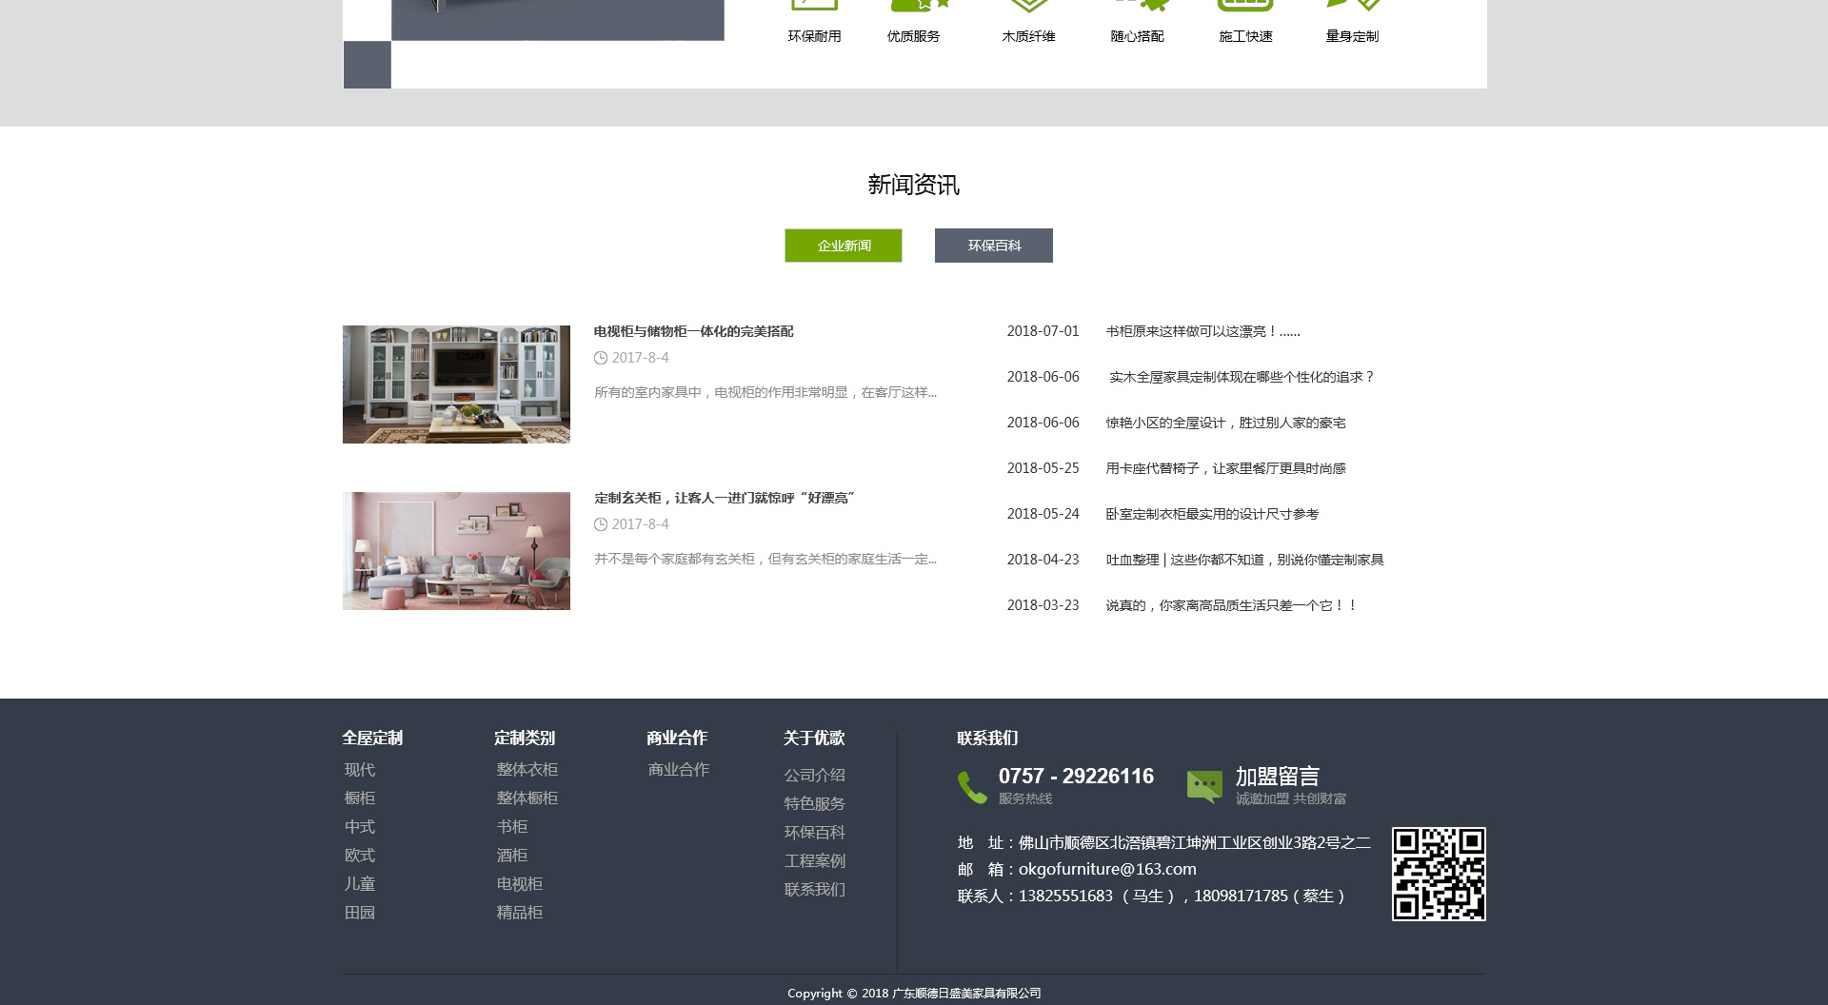Click the 施工快速 feature icon

(1245, 6)
